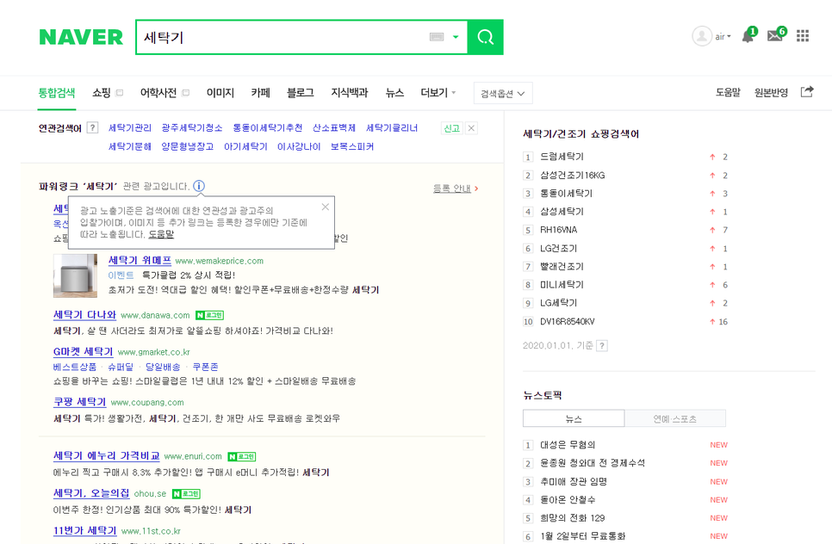Viewport: 832px width, 544px height.
Task: Click shopping keyword DV16R8540KV
Action: coord(568,321)
